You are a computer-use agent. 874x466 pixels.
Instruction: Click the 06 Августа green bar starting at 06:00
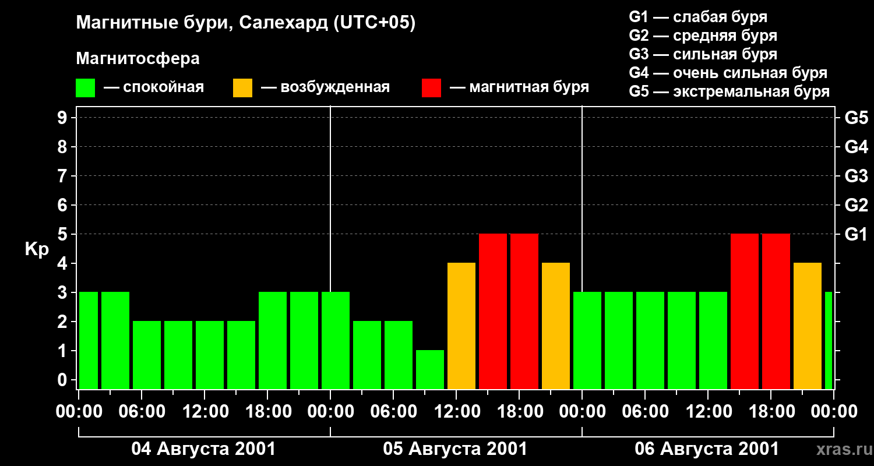pyautogui.click(x=650, y=341)
